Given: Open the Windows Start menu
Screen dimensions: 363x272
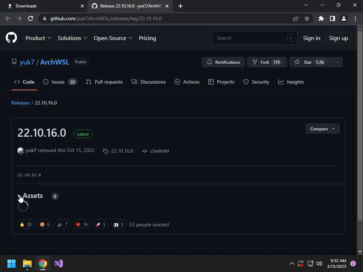Looking at the screenshot, I should [11, 263].
